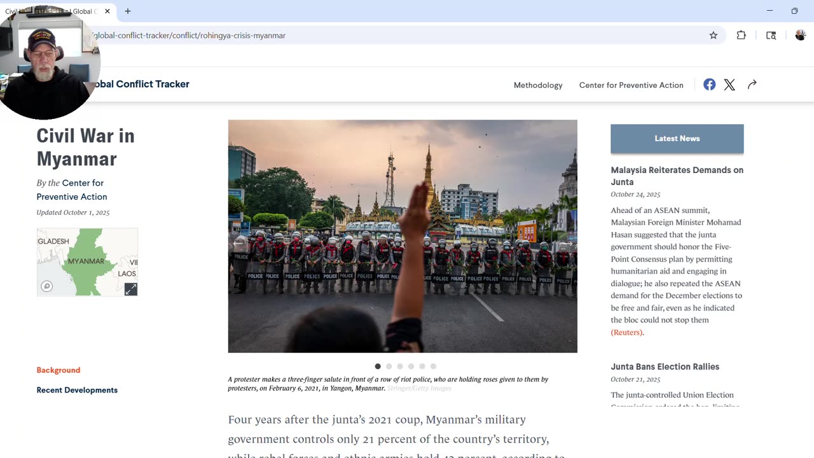Viewport: 814px width, 458px height.
Task: Open a new browser tab
Action: [128, 11]
